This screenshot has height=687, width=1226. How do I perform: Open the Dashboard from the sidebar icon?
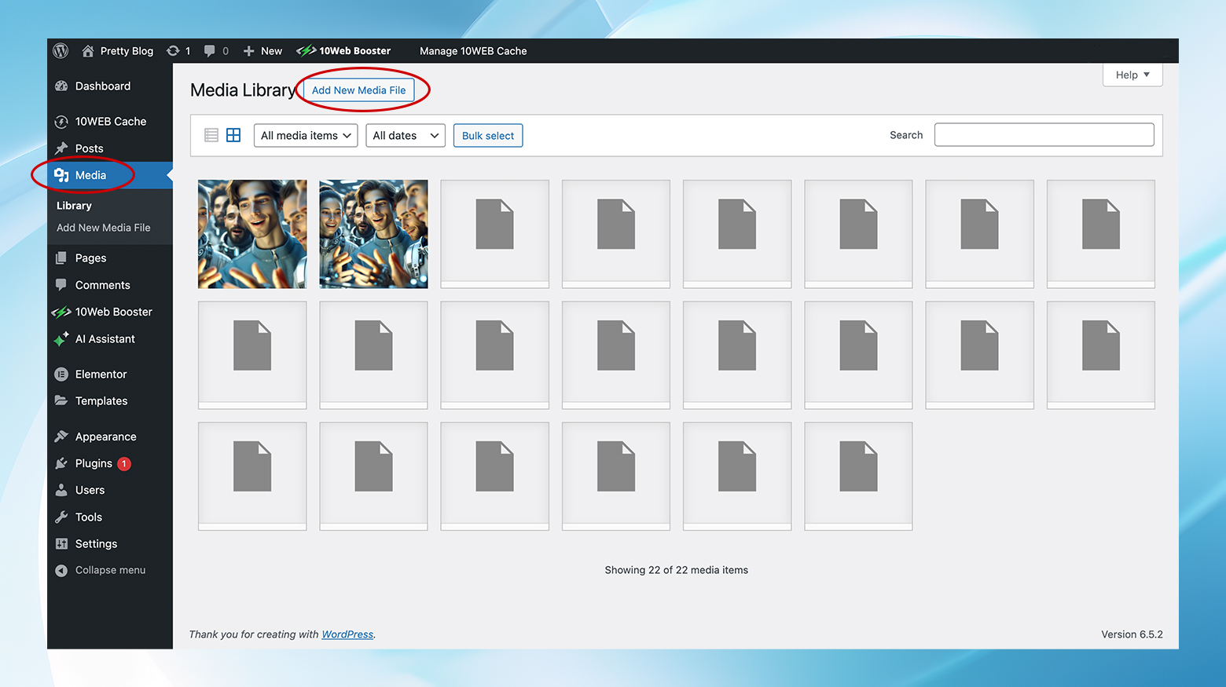point(61,86)
